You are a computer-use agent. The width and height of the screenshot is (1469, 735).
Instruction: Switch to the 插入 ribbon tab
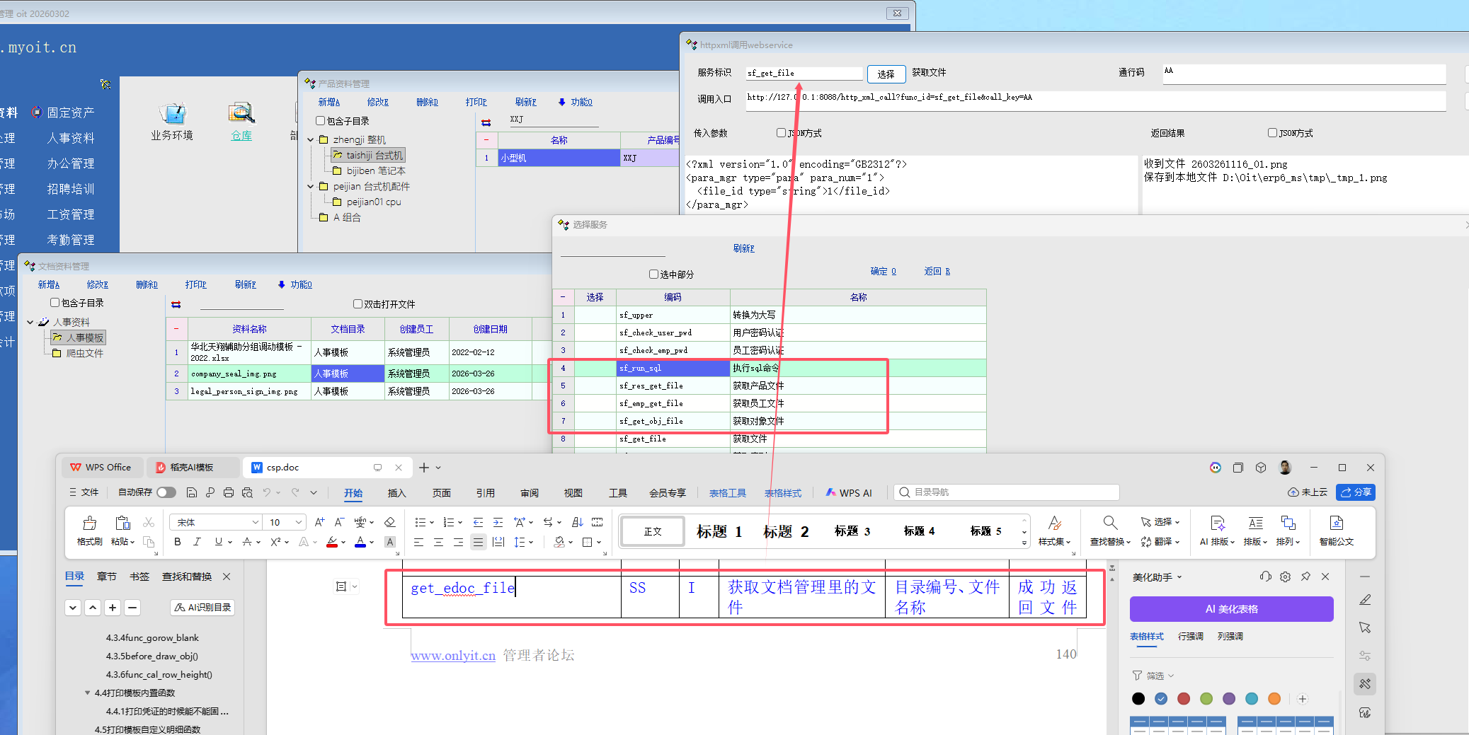[396, 493]
